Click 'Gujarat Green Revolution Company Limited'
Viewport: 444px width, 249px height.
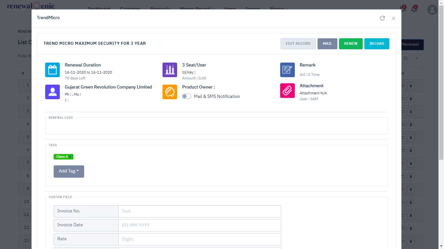coord(108,87)
